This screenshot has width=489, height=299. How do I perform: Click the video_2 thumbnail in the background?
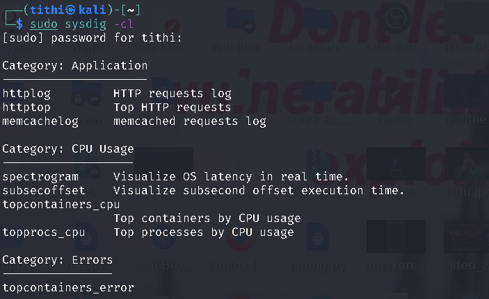[x=466, y=237]
